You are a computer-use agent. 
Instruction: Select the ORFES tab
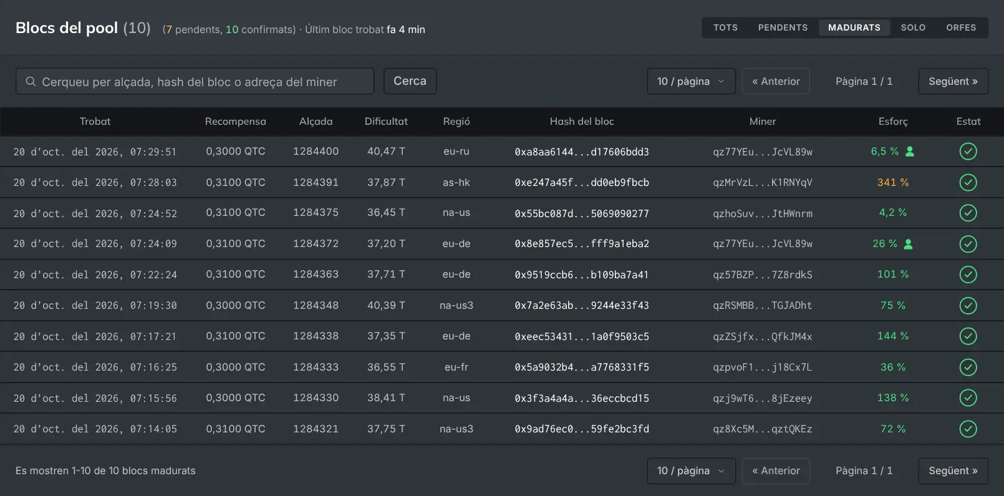pos(961,27)
